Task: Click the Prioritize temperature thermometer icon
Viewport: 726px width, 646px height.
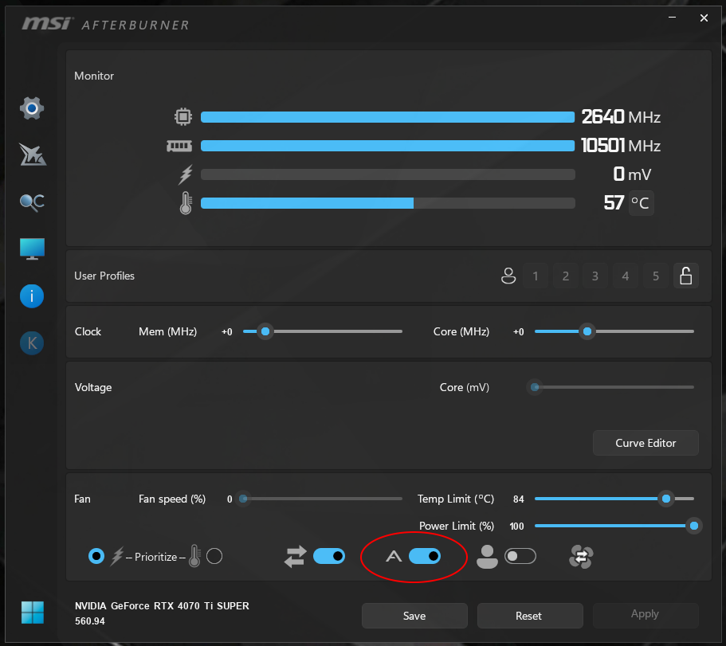Action: pos(194,556)
